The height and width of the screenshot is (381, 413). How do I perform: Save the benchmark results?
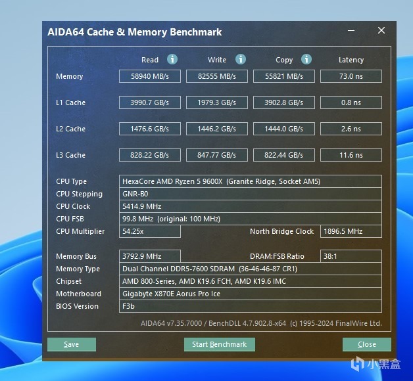[72, 344]
